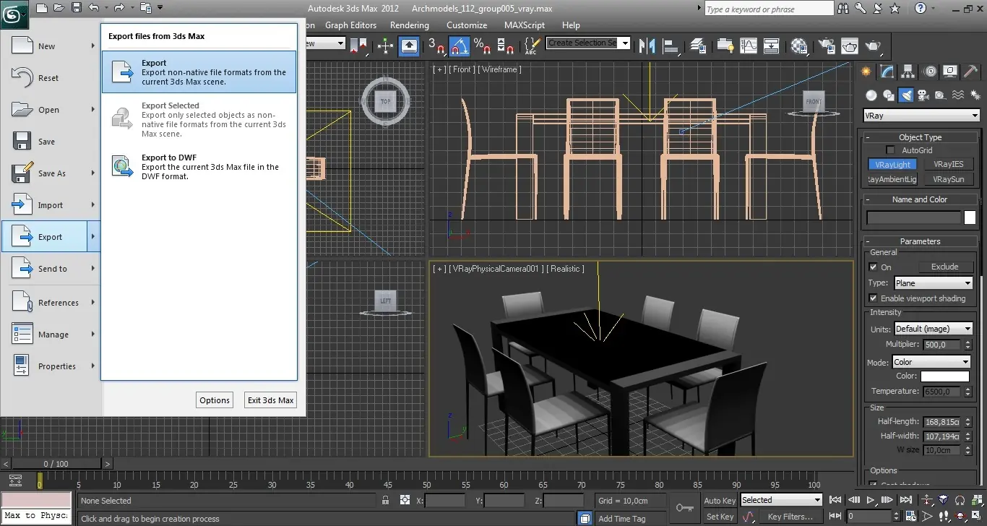
Task: Open the Type dropdown showing Plane
Action: click(x=934, y=283)
